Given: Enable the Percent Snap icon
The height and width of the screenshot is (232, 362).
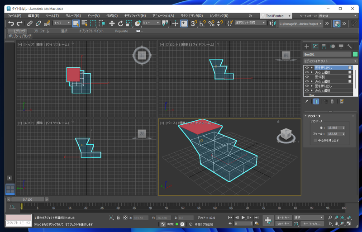Looking at the screenshot, I should (x=211, y=24).
